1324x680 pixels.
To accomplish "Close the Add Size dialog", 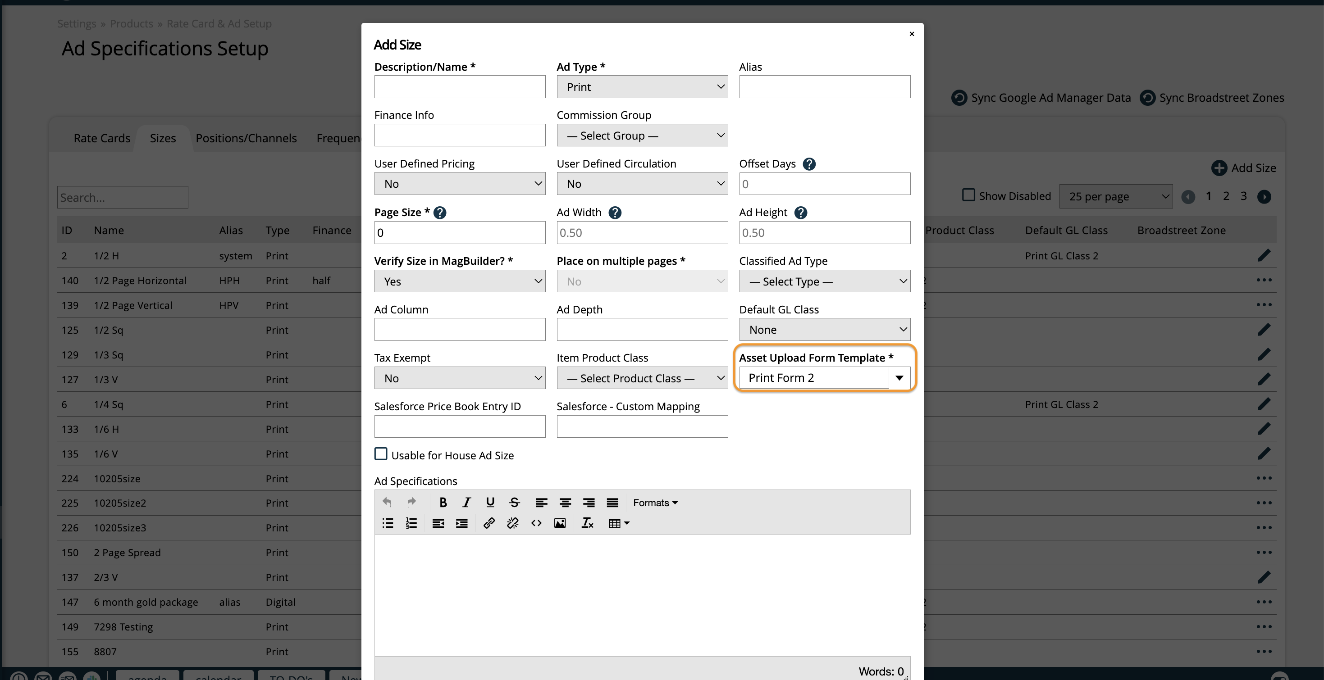I will (x=911, y=34).
